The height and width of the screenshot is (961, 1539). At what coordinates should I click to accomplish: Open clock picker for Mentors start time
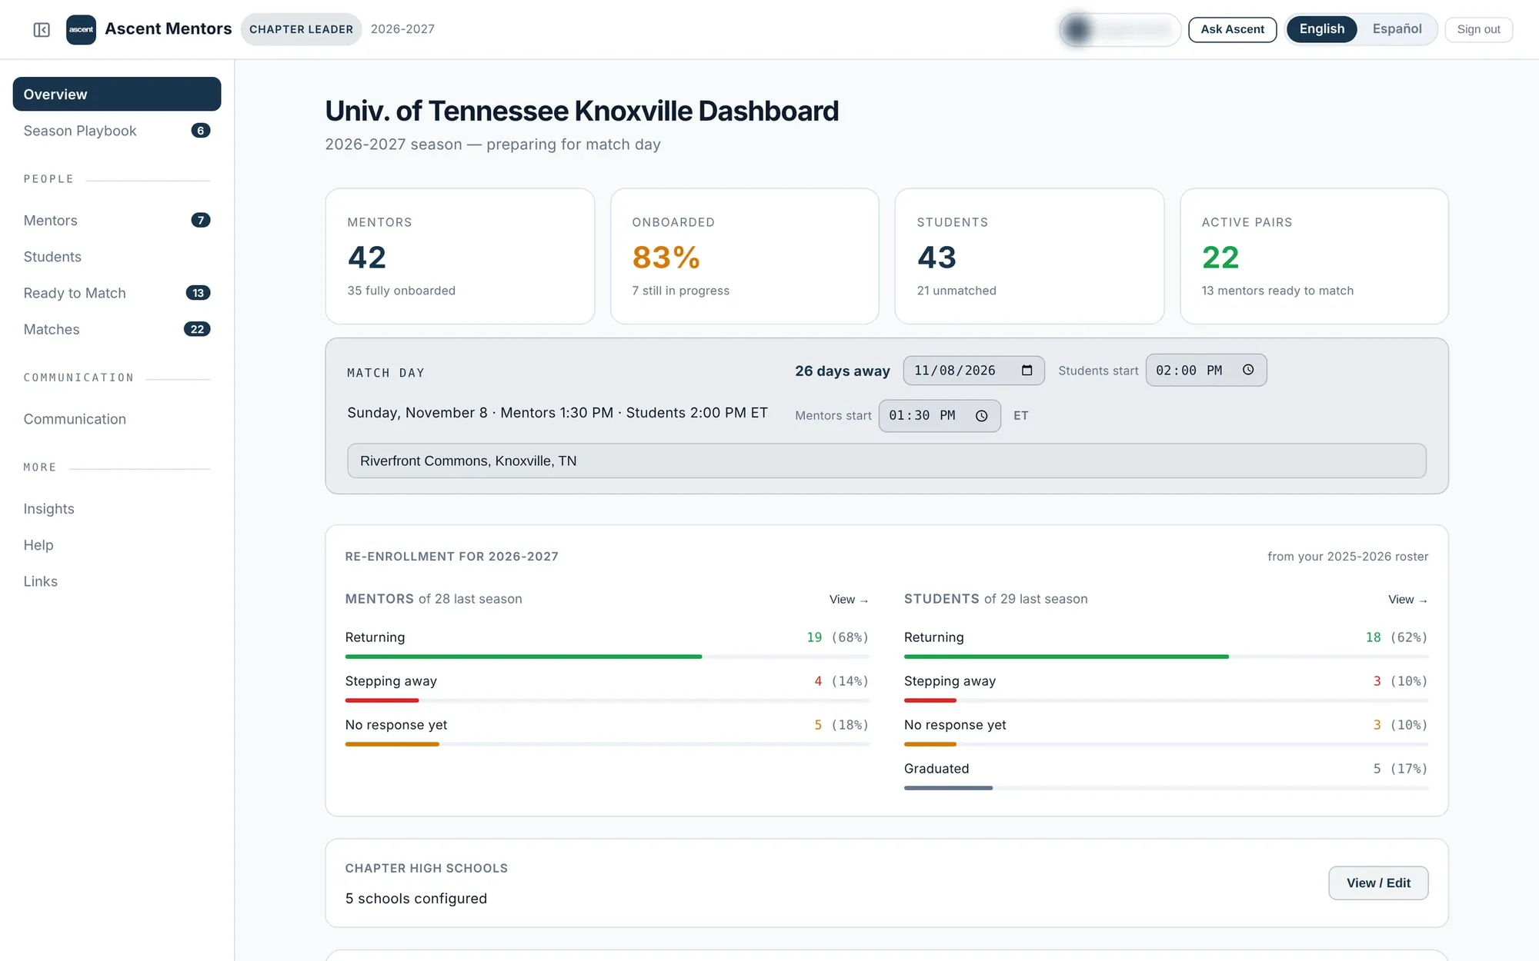point(982,416)
